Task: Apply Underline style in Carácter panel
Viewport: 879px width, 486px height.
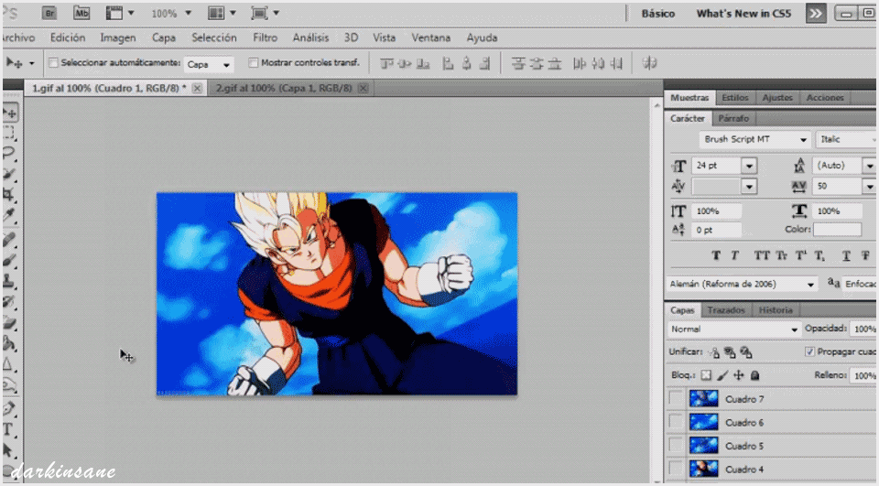Action: (846, 255)
